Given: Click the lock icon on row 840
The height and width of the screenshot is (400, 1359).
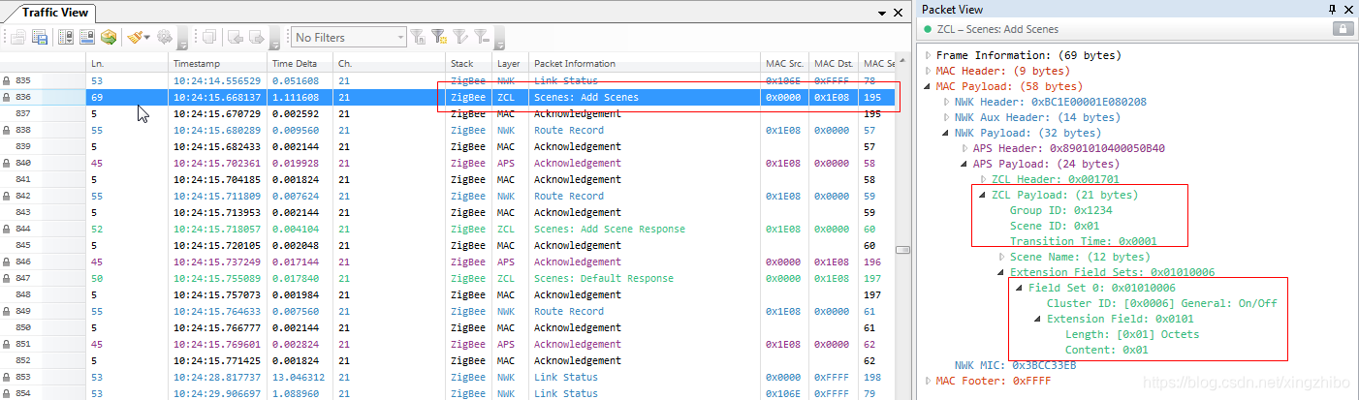Looking at the screenshot, I should (x=7, y=164).
